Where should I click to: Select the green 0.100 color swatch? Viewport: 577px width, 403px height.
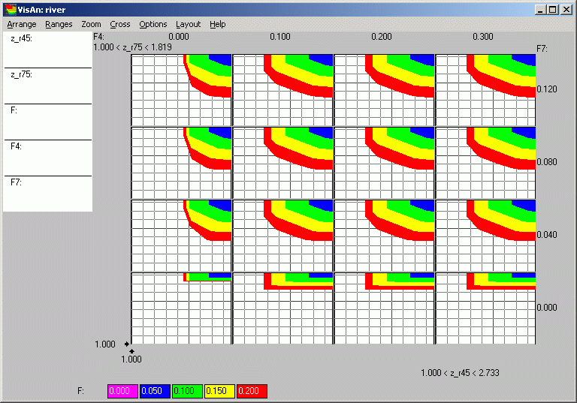click(x=187, y=391)
